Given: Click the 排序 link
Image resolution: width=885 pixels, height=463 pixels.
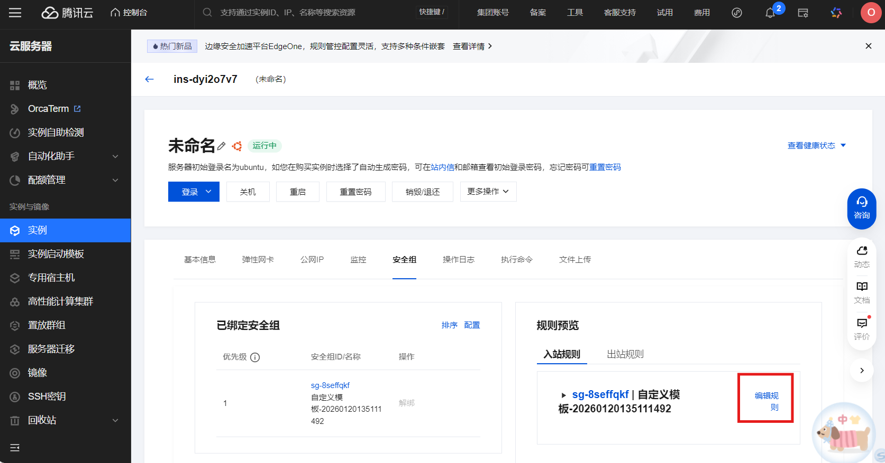Looking at the screenshot, I should [450, 325].
